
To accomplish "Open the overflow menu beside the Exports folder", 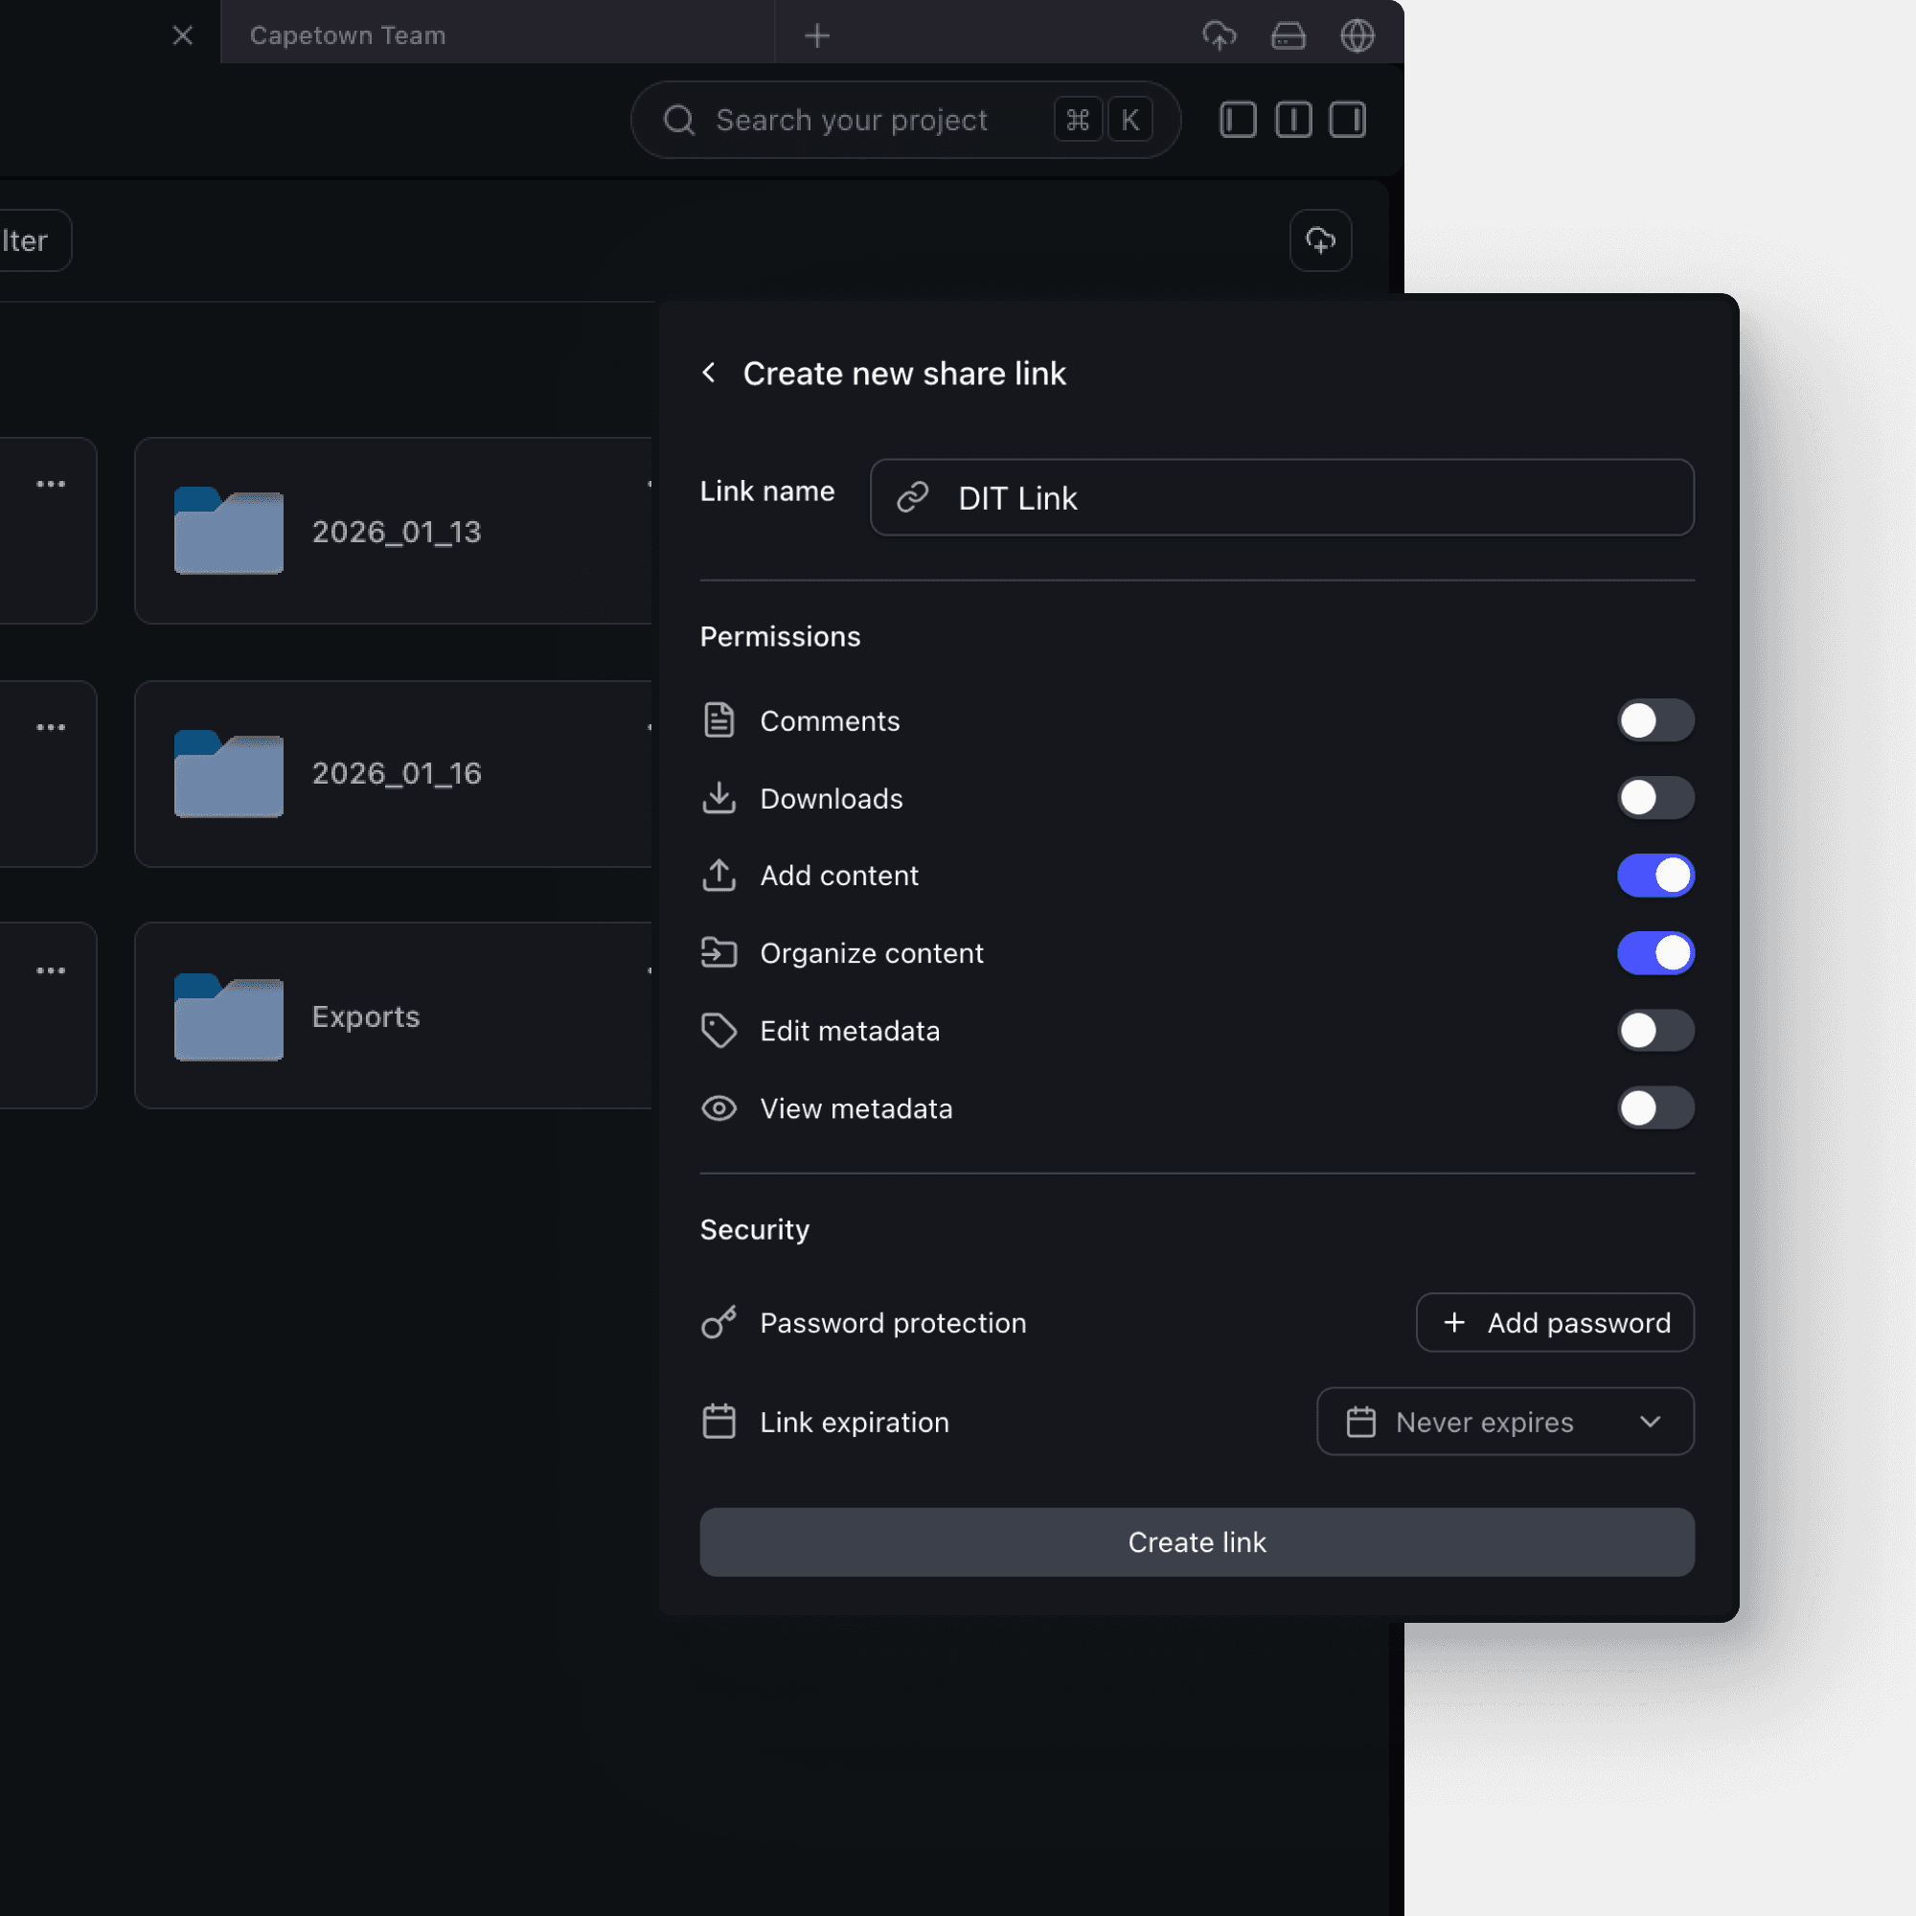I will coord(51,969).
